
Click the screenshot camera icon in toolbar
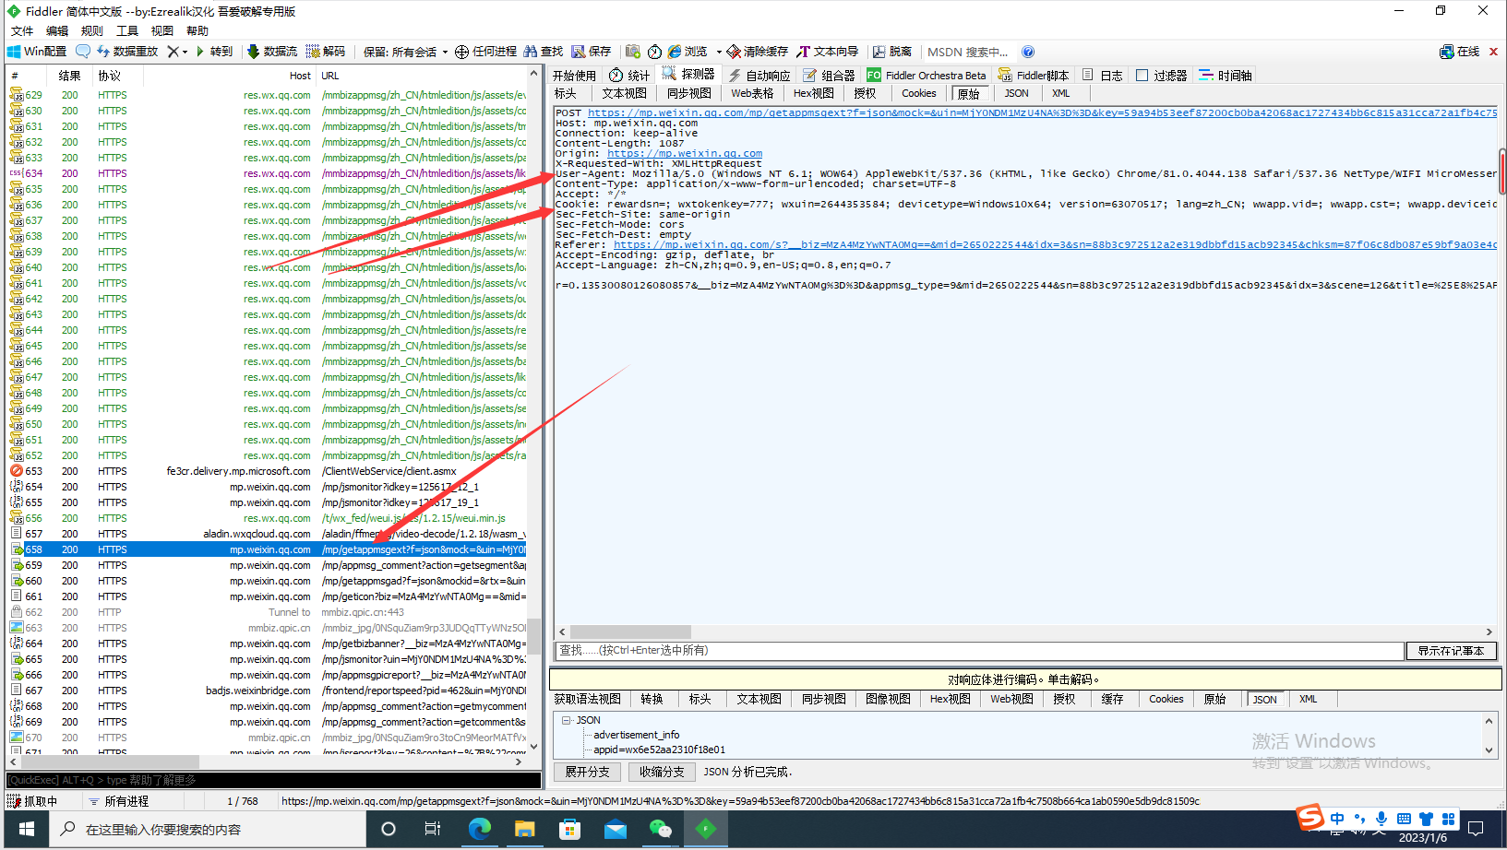[633, 52]
